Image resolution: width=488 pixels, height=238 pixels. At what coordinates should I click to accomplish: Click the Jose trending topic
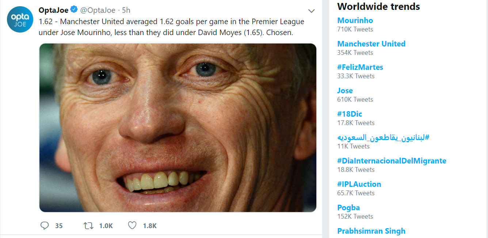(345, 91)
